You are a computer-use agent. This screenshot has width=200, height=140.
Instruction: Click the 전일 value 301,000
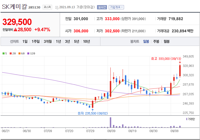[x=81, y=19]
